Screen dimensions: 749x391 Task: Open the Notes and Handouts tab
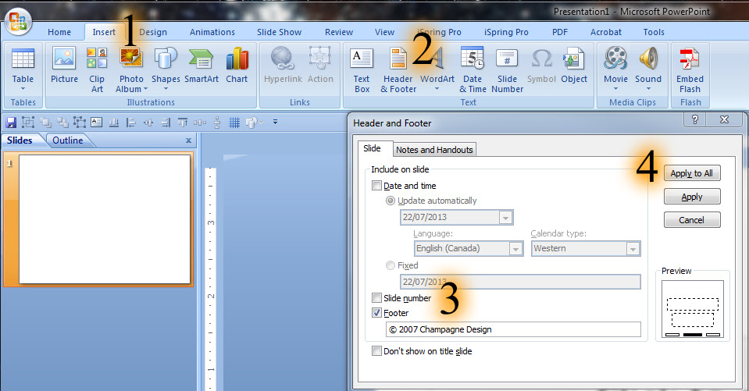[x=434, y=149]
